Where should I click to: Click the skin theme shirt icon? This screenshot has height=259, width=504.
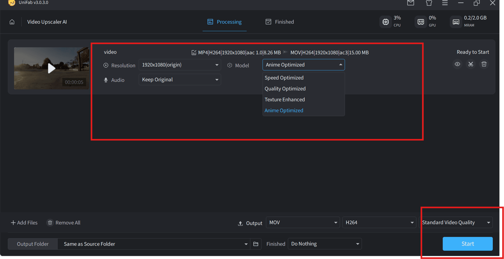pos(429,3)
